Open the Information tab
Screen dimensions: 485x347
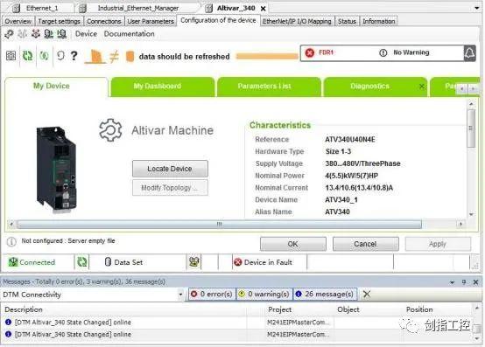coord(378,21)
